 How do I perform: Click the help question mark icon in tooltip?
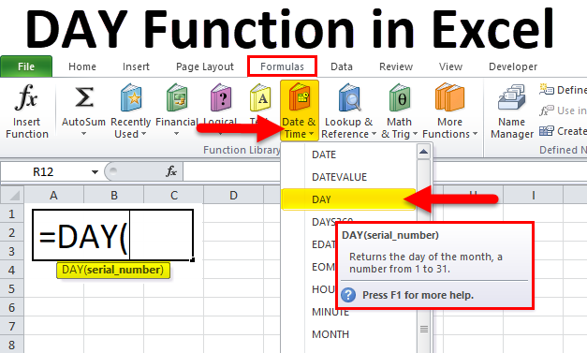pyautogui.click(x=348, y=295)
